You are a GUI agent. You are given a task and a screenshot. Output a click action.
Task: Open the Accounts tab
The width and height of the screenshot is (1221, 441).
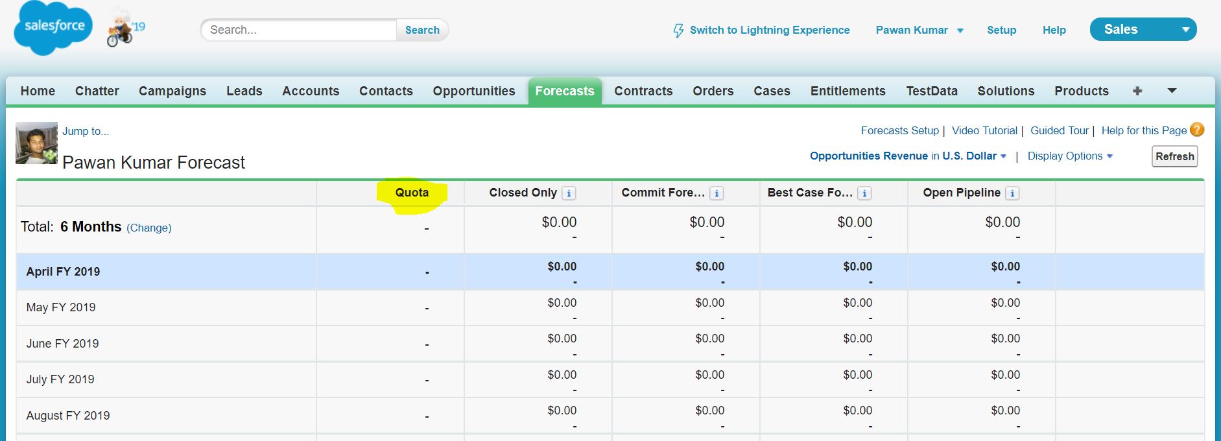click(x=311, y=91)
